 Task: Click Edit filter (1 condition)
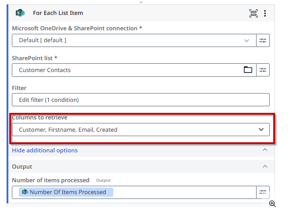[49, 100]
